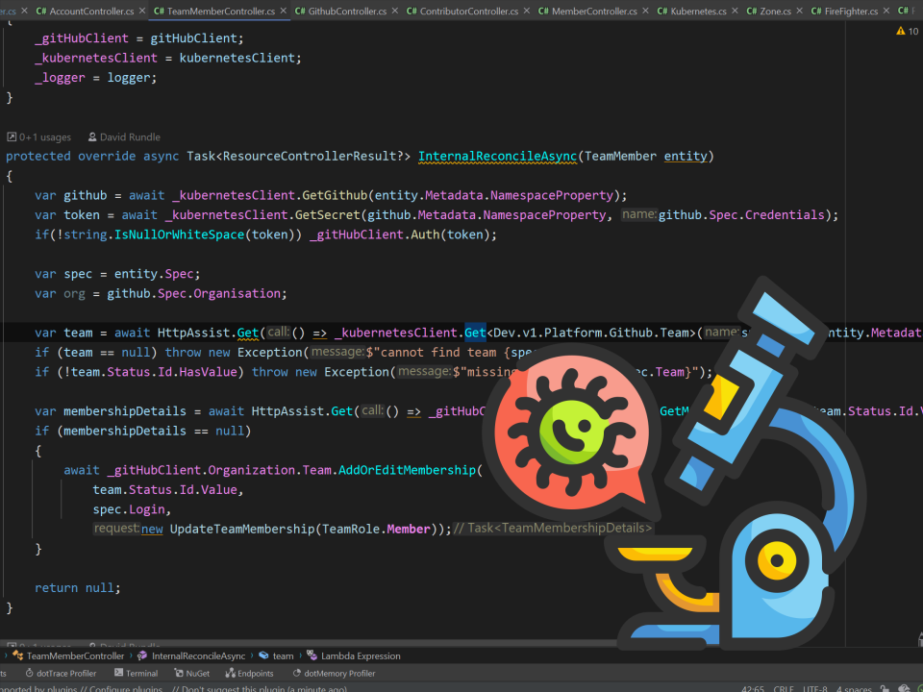The image size is (923, 692).
Task: Click the 'name:' inlay hint before github.Spec.Credentials
Action: (639, 214)
